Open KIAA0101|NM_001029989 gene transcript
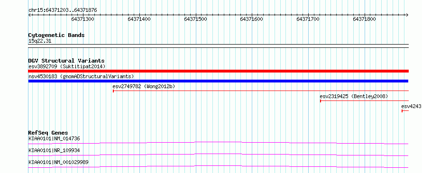 58,162
